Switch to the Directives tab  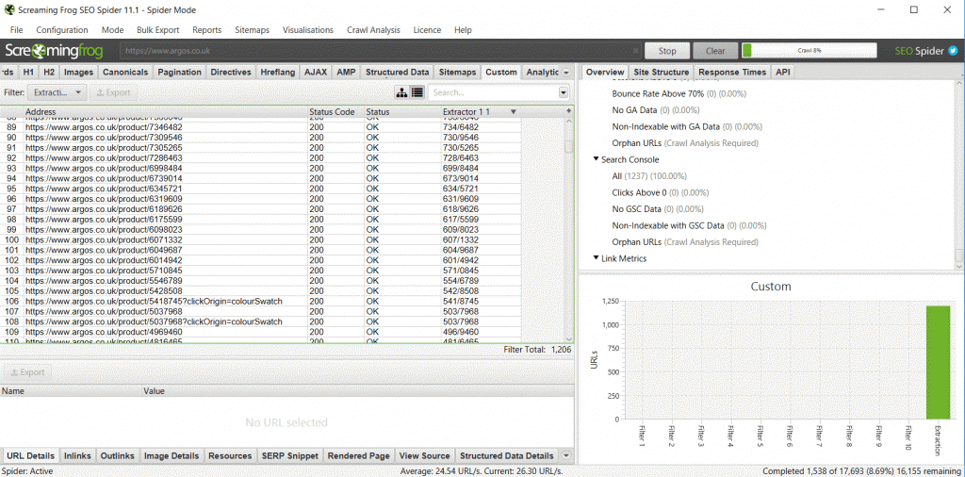click(x=231, y=72)
